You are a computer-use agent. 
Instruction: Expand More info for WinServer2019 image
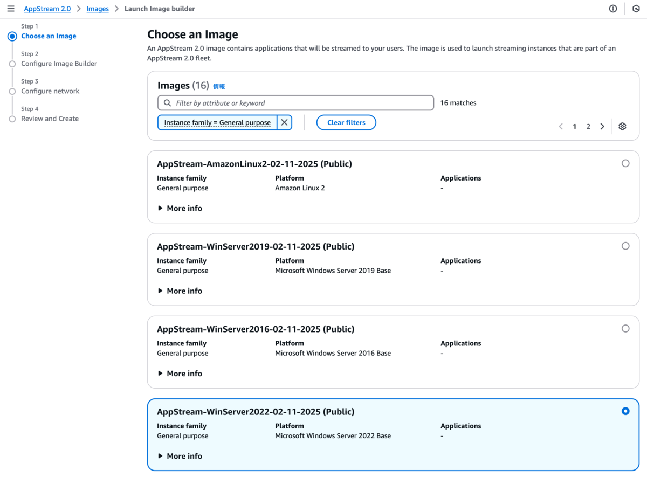pos(180,291)
